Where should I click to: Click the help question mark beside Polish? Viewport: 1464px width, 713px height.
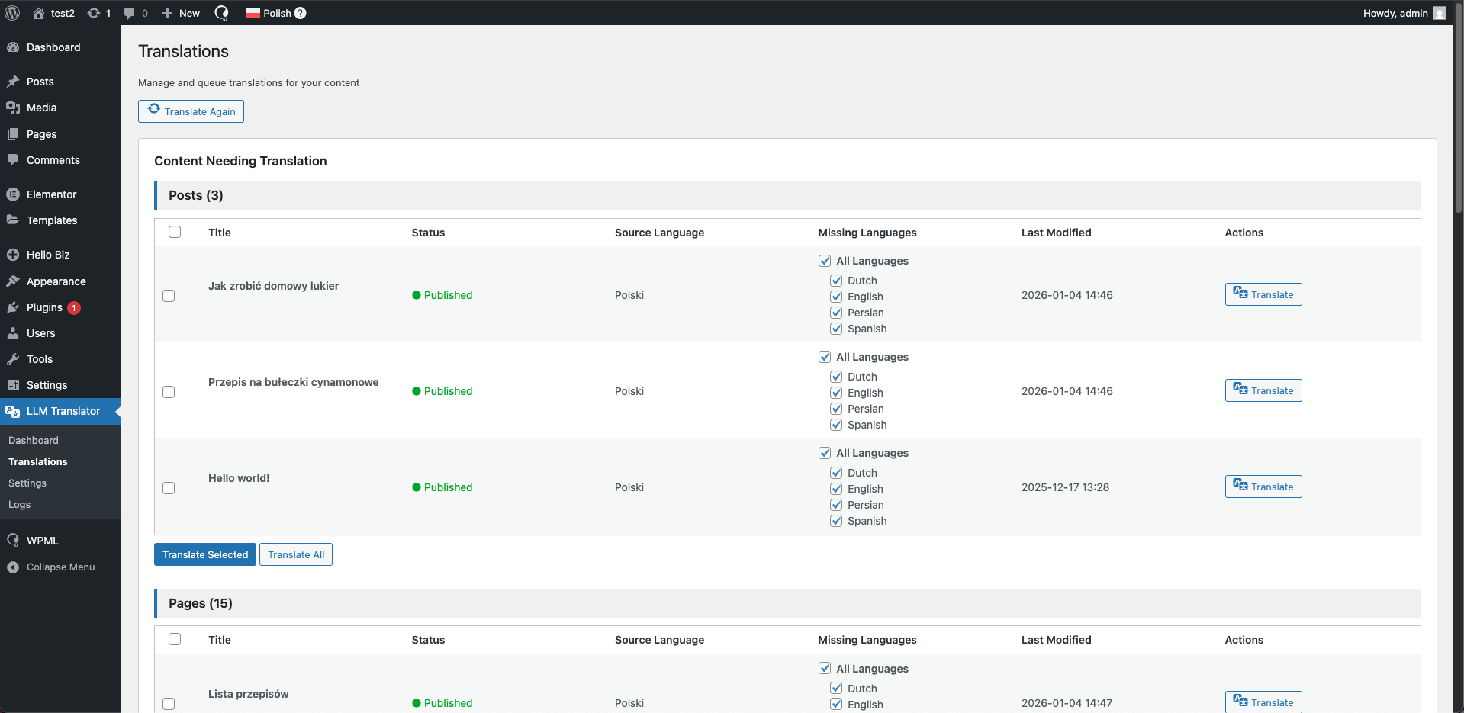[x=300, y=13]
